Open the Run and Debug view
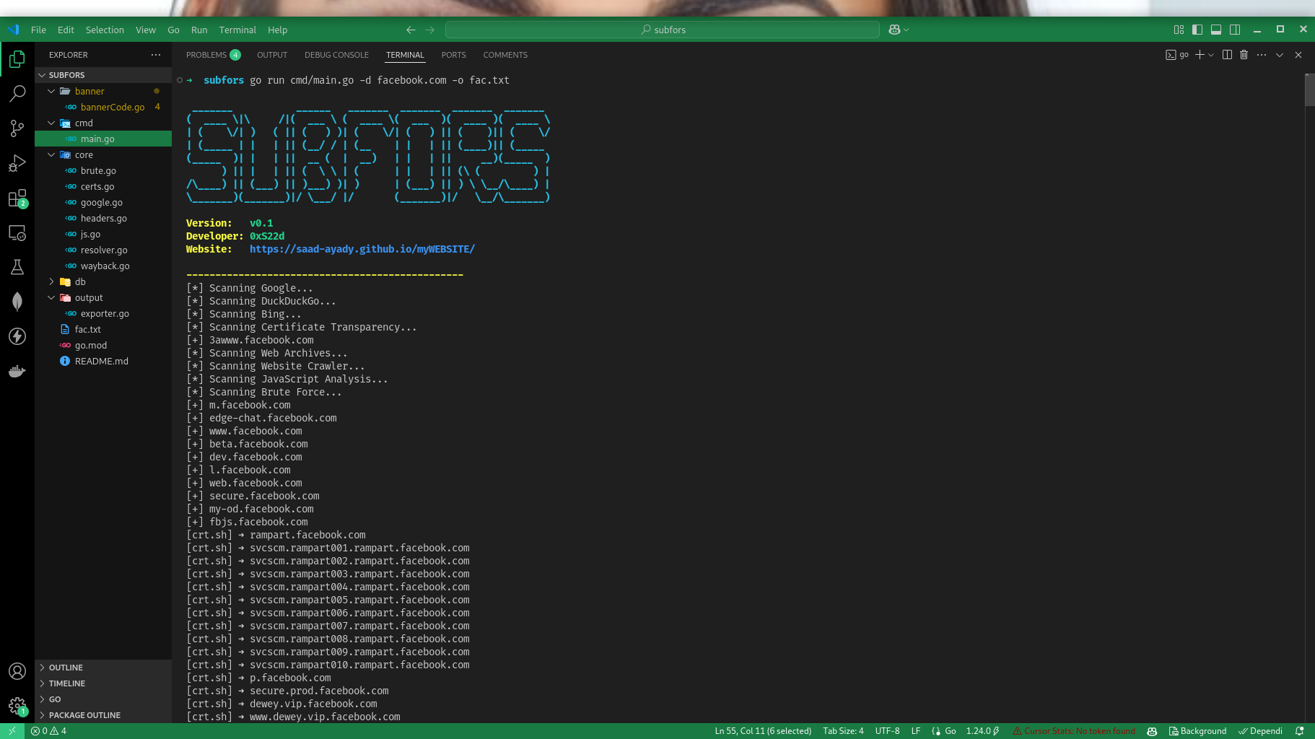Image resolution: width=1315 pixels, height=739 pixels. pos(17,163)
